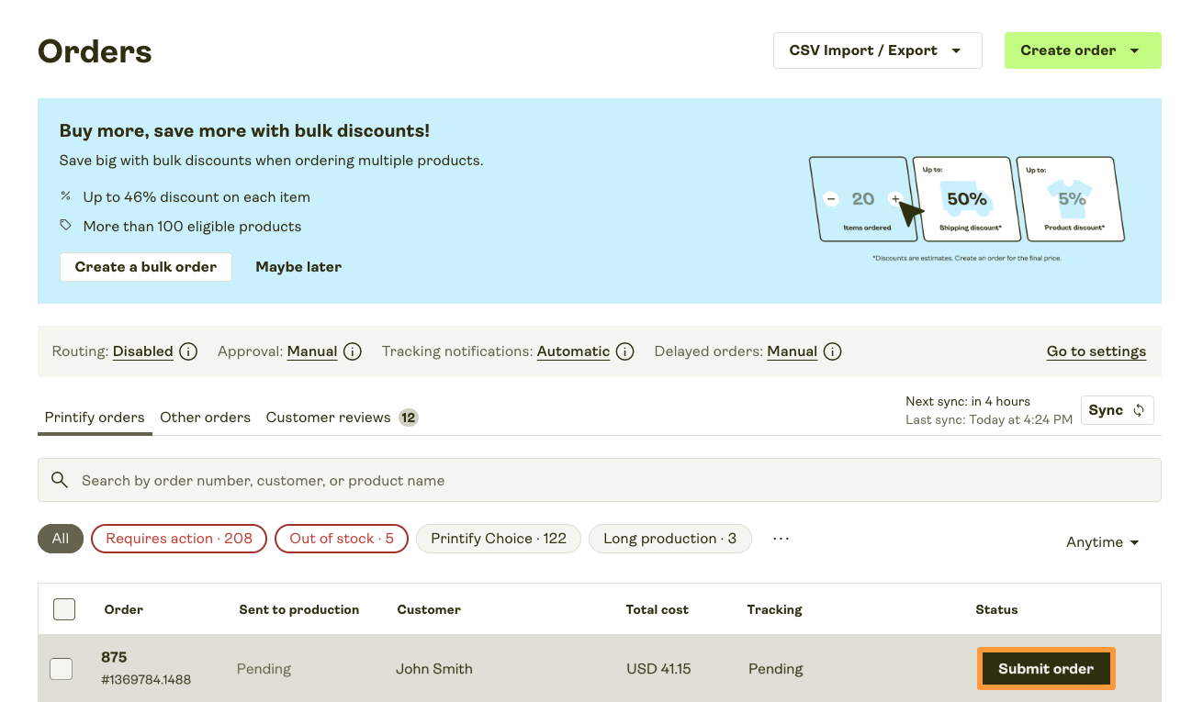
Task: Toggle the All filter chip
Action: click(61, 539)
